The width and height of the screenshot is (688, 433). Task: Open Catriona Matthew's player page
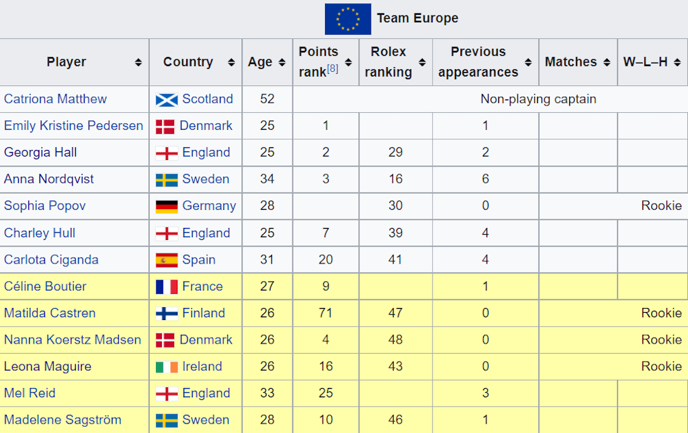(55, 99)
